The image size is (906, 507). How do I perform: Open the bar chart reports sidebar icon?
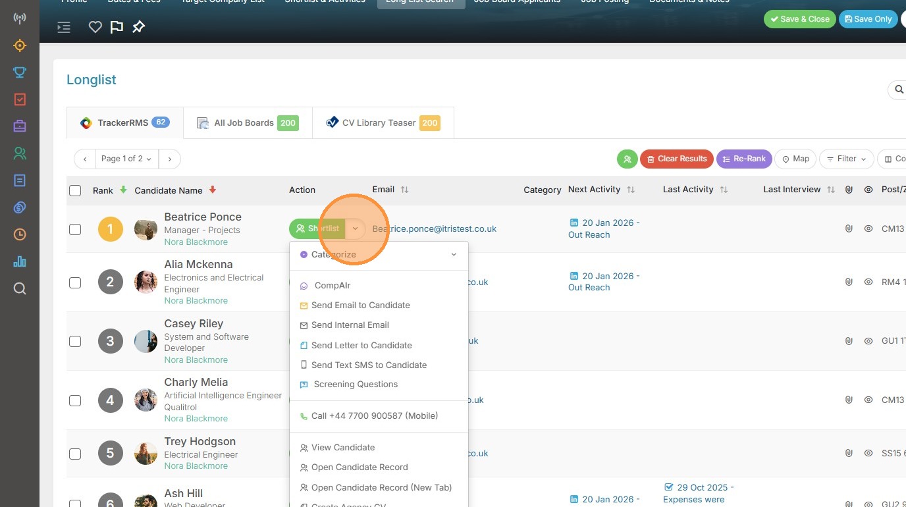click(20, 261)
